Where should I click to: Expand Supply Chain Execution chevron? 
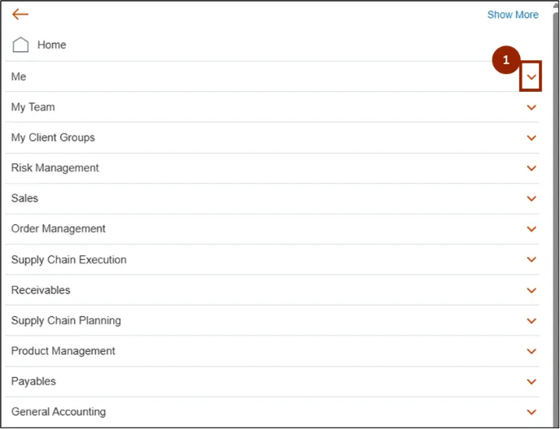pyautogui.click(x=532, y=260)
